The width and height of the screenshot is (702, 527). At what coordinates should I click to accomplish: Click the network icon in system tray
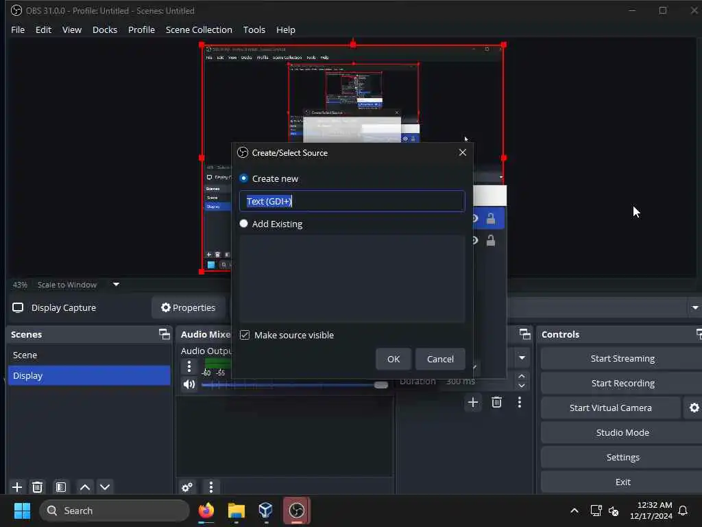(596, 511)
